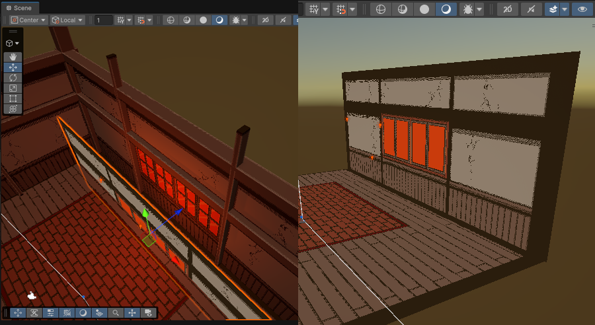This screenshot has height=325, width=595.
Task: Open the Center pivot dropdown
Action: (28, 20)
